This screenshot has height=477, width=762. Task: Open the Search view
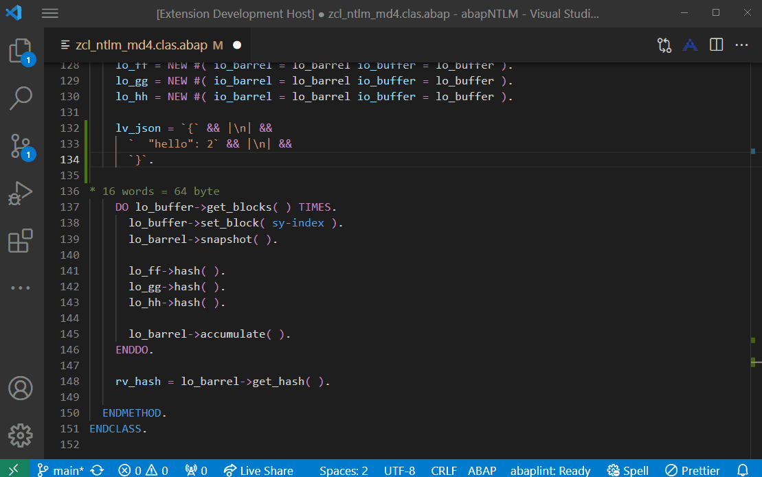[x=21, y=98]
